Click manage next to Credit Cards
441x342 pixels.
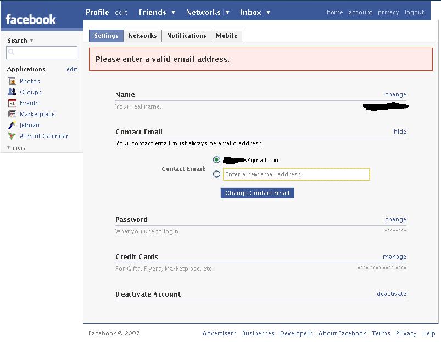click(394, 256)
